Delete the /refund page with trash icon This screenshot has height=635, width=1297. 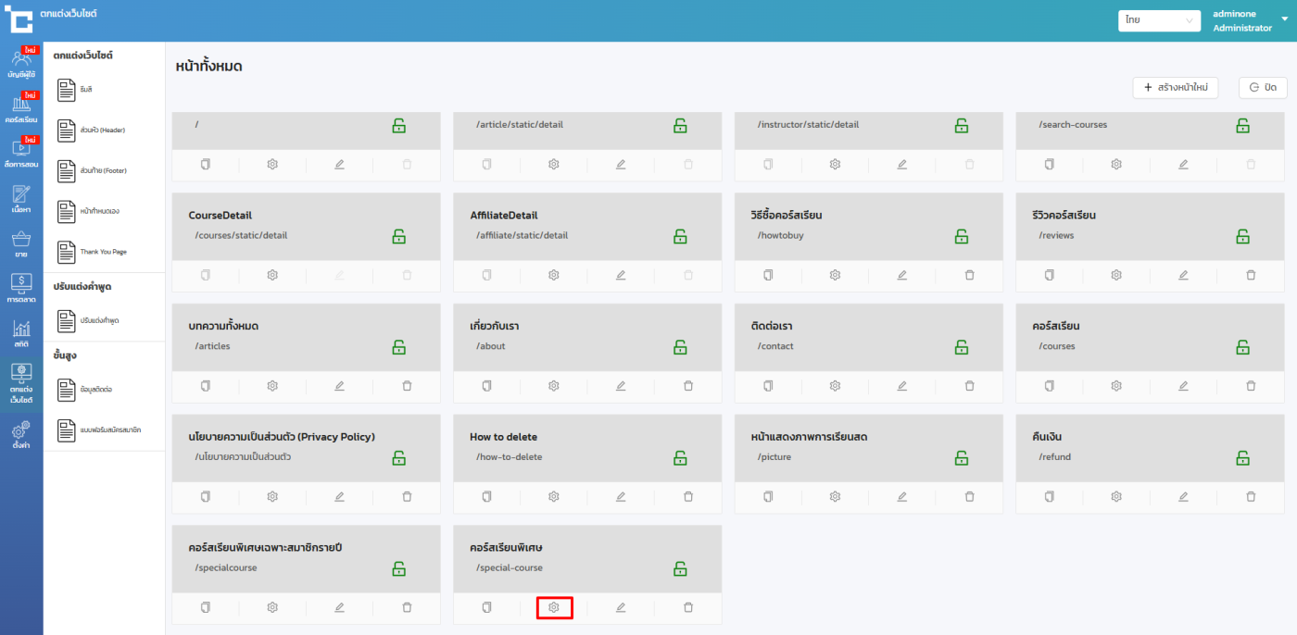pos(1250,496)
